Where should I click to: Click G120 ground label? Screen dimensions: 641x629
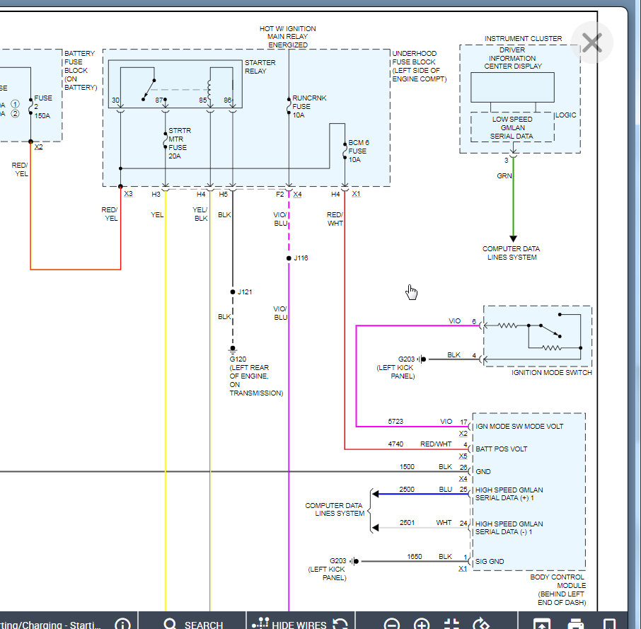[x=238, y=359]
